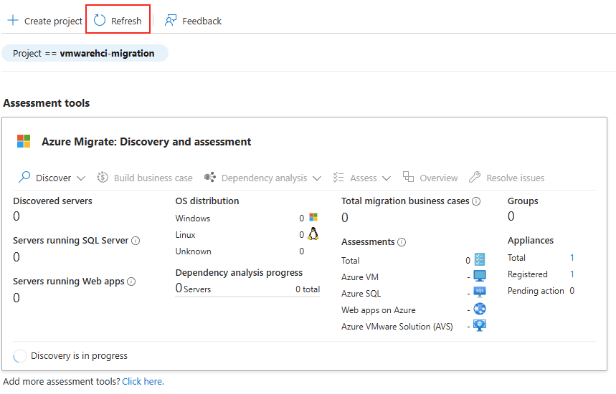Image resolution: width=616 pixels, height=394 pixels.
Task: Click the Unknown OS row label
Action: [x=194, y=251]
